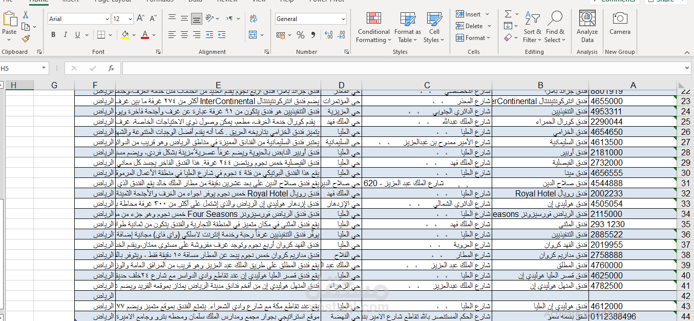Expand the formula bar chevron
This screenshot has height=321, width=694.
point(687,68)
